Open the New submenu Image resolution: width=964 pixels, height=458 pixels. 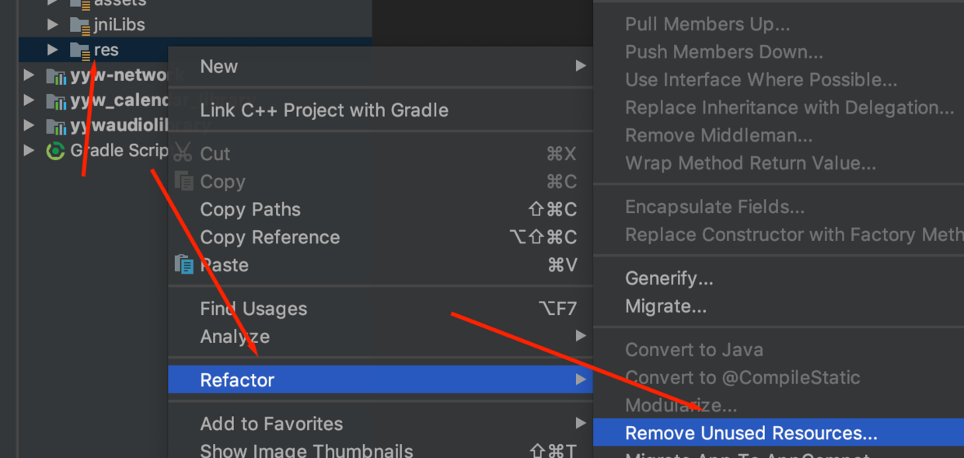click(x=219, y=66)
